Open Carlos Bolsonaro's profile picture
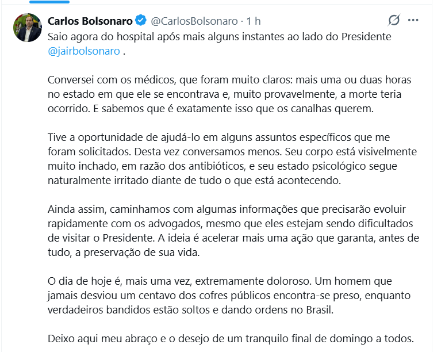Image resolution: width=445 pixels, height=352 pixels. point(28,28)
